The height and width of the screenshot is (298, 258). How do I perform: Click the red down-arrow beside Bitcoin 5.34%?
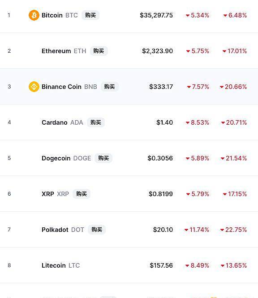click(x=188, y=15)
